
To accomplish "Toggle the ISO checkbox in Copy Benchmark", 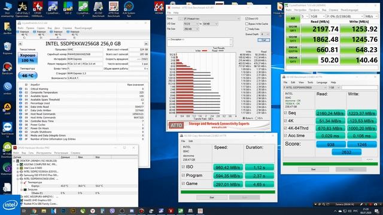I will (x=183, y=167).
